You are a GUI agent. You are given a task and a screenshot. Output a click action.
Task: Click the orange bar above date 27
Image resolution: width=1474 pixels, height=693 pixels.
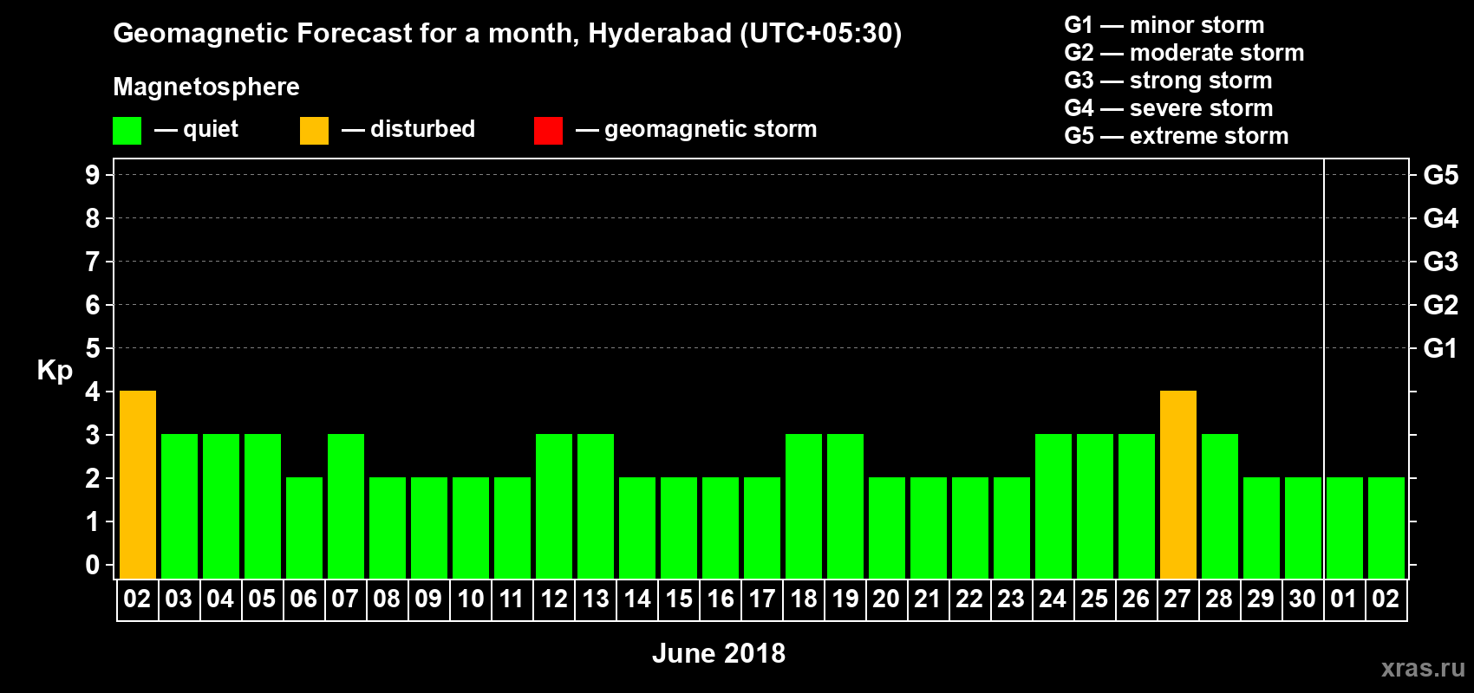(x=1178, y=484)
